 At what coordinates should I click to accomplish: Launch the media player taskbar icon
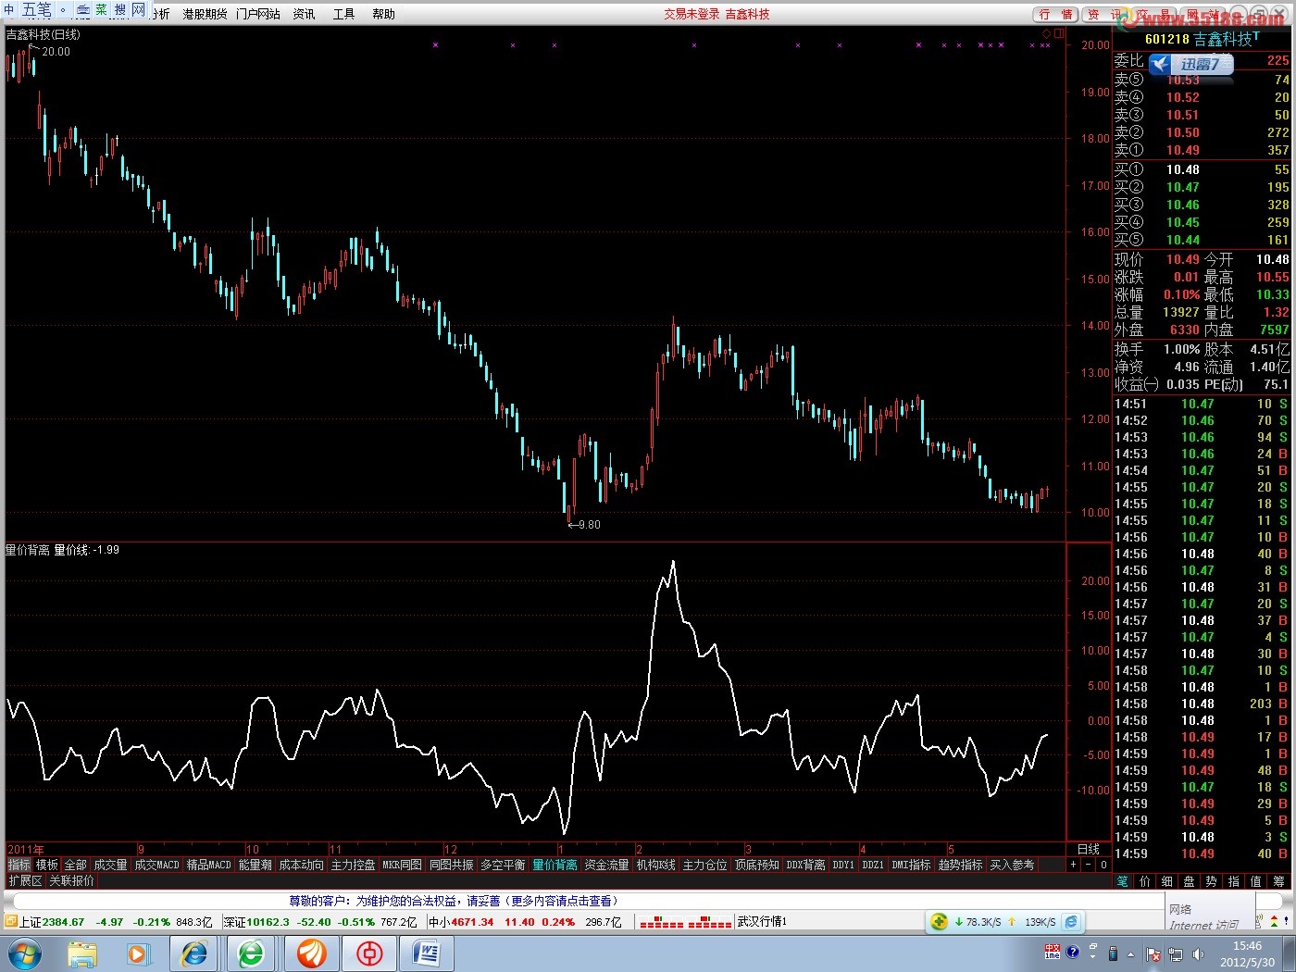tap(137, 953)
